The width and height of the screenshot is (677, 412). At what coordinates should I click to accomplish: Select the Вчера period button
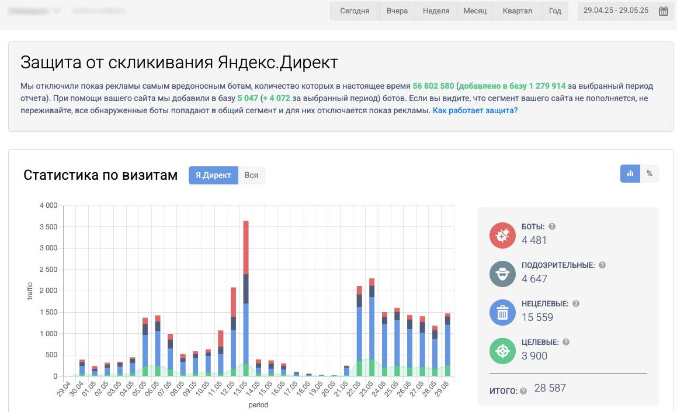point(397,11)
